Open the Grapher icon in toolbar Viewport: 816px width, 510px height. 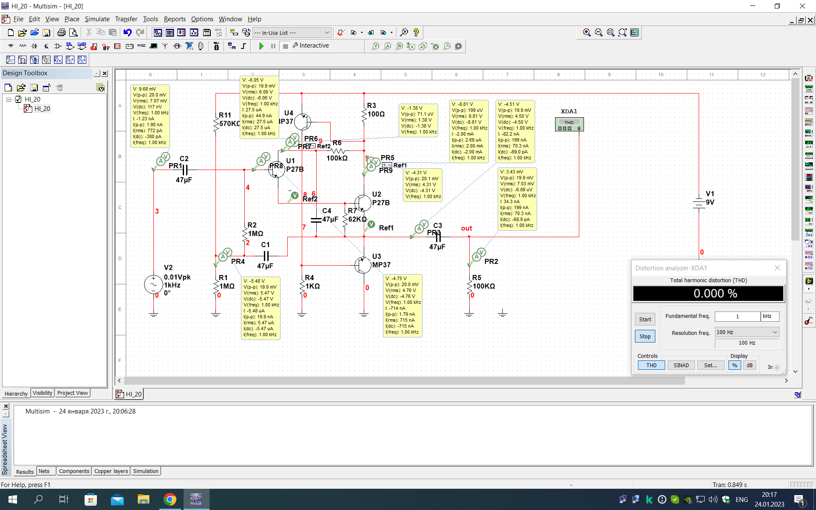pos(194,32)
